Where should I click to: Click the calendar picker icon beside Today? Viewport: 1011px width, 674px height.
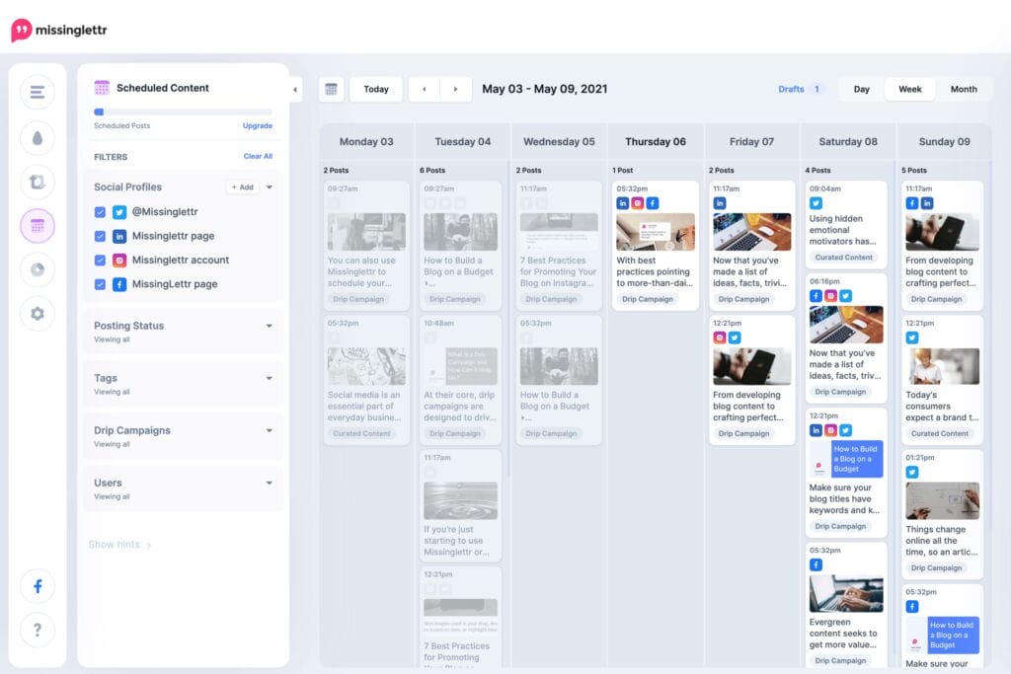(x=332, y=89)
